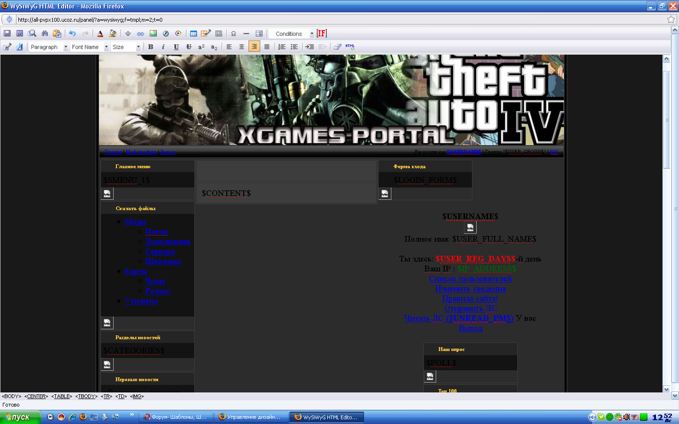This screenshot has width=679, height=424.
Task: Switch to Форум- Шаблоны taskbar window
Action: click(175, 417)
